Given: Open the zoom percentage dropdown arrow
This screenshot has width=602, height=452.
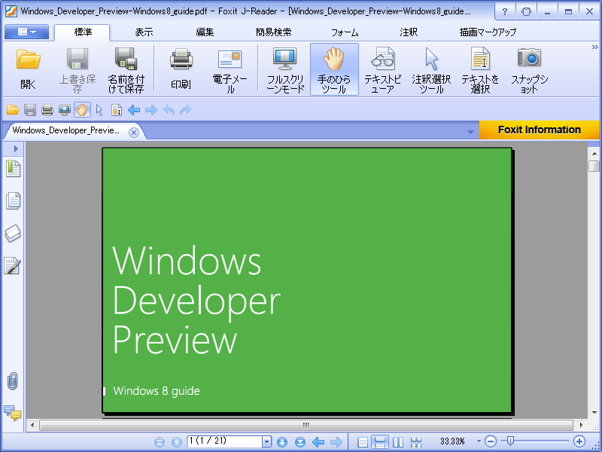Looking at the screenshot, I should (x=479, y=441).
